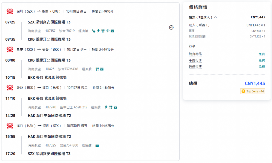Click the entertainment icon for flight HU7025
The width and height of the screenshot is (272, 163).
point(97,145)
